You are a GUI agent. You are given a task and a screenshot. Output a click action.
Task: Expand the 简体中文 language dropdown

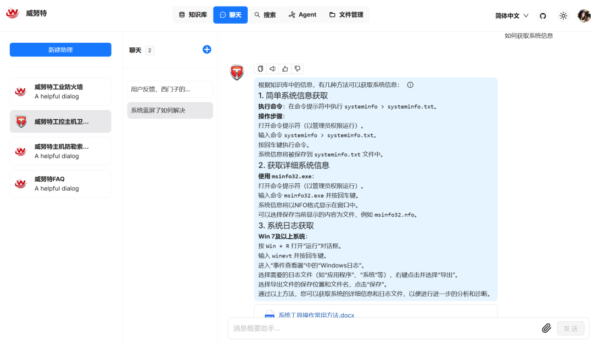[512, 15]
